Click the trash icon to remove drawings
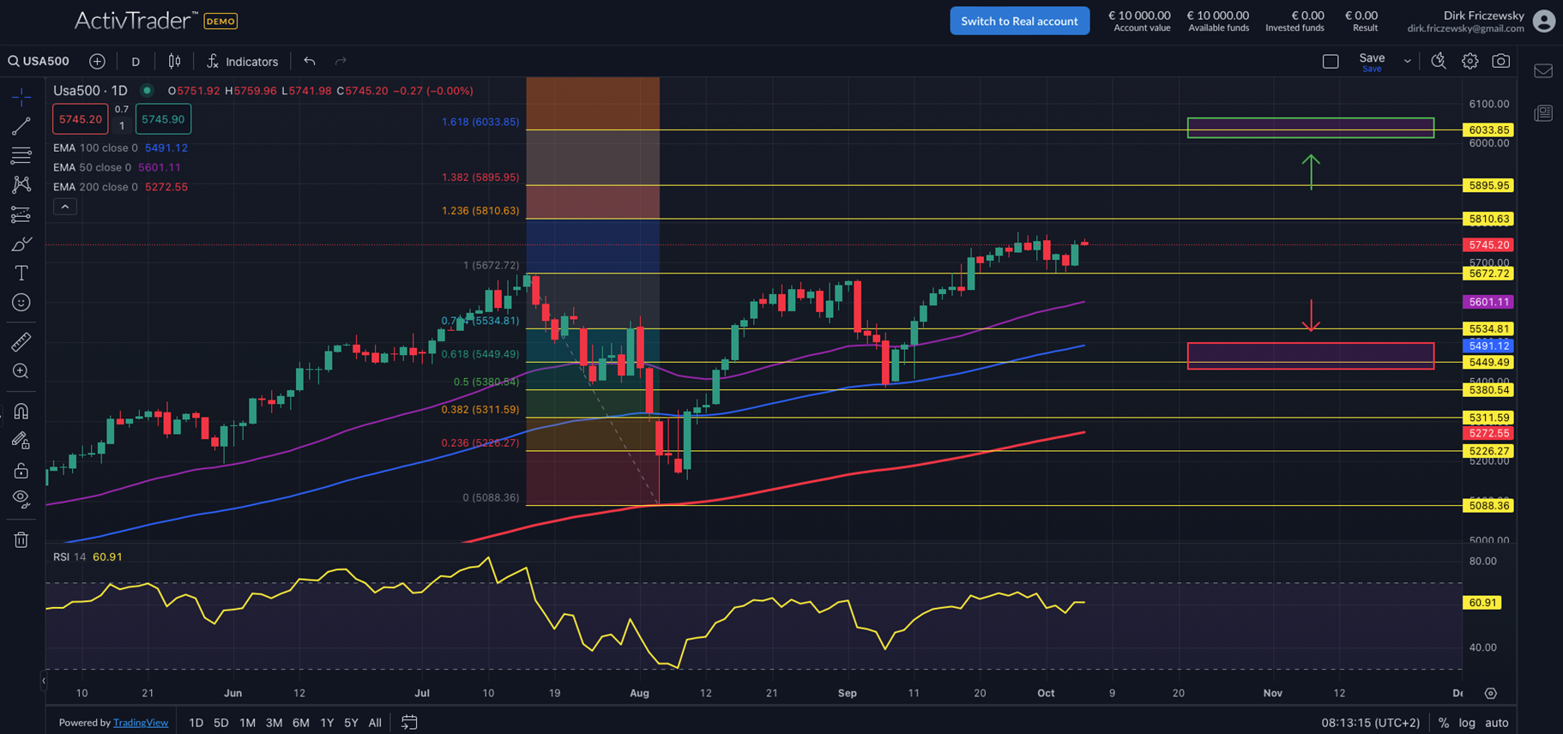The height and width of the screenshot is (734, 1563). tap(21, 539)
